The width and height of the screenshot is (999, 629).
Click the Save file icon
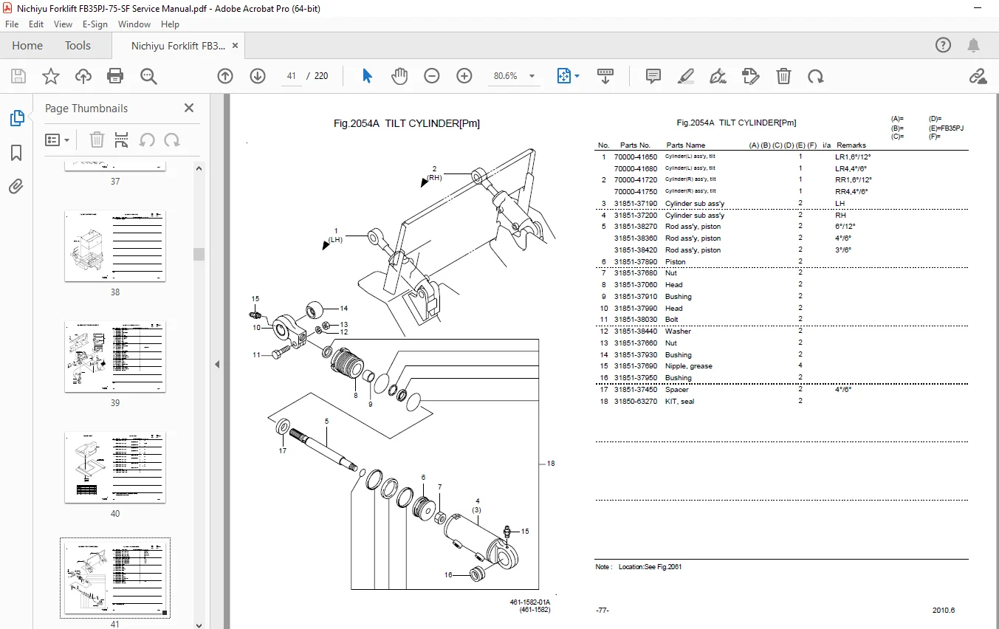click(x=18, y=76)
